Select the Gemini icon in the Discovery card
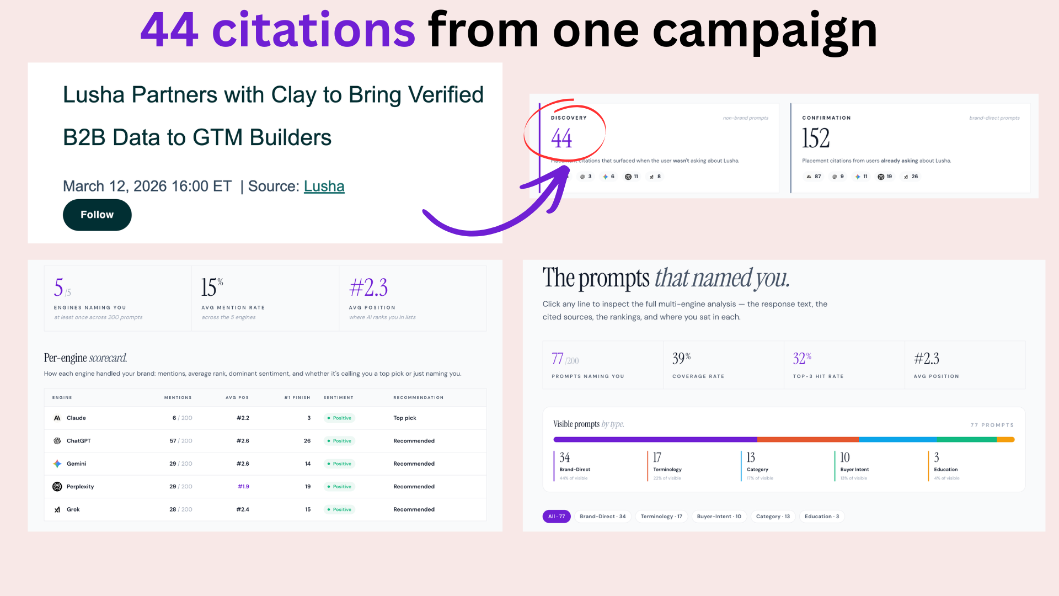Image resolution: width=1059 pixels, height=596 pixels. (x=605, y=177)
